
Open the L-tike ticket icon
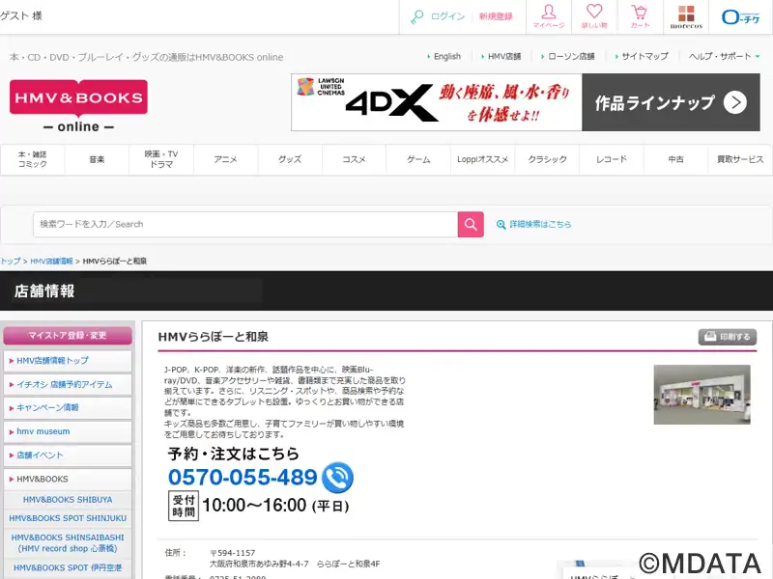741,16
